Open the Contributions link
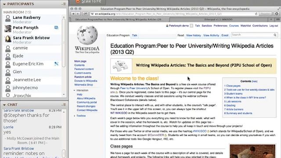Viewport: 281px width, 158px height. pos(260,26)
